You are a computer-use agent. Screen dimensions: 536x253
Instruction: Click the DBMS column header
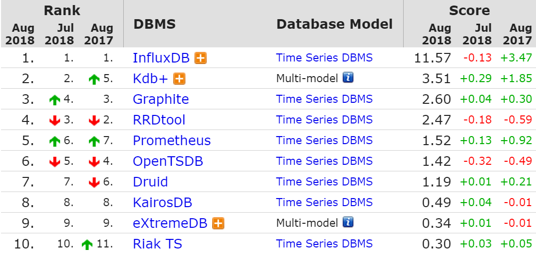click(x=154, y=25)
